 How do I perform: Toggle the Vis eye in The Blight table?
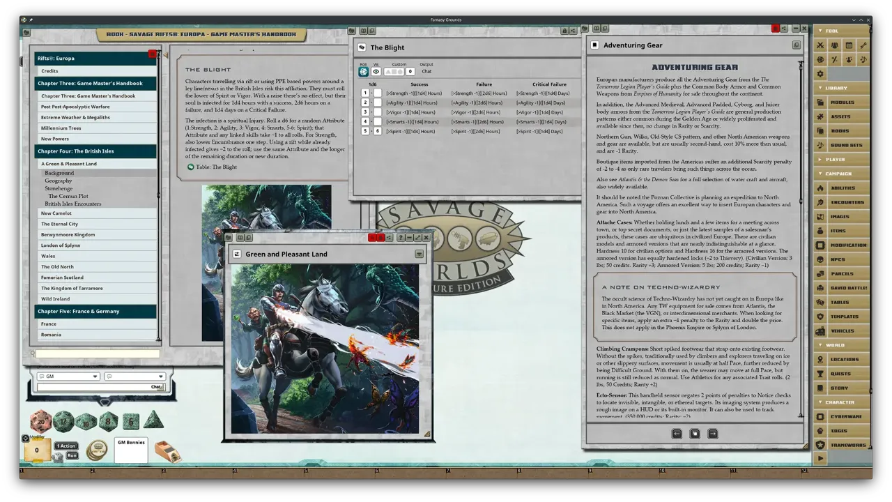[376, 71]
